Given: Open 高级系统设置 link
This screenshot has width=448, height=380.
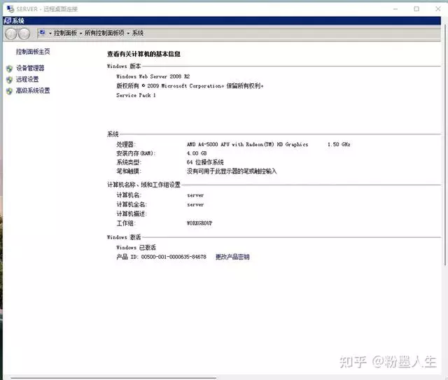Looking at the screenshot, I should click(33, 90).
